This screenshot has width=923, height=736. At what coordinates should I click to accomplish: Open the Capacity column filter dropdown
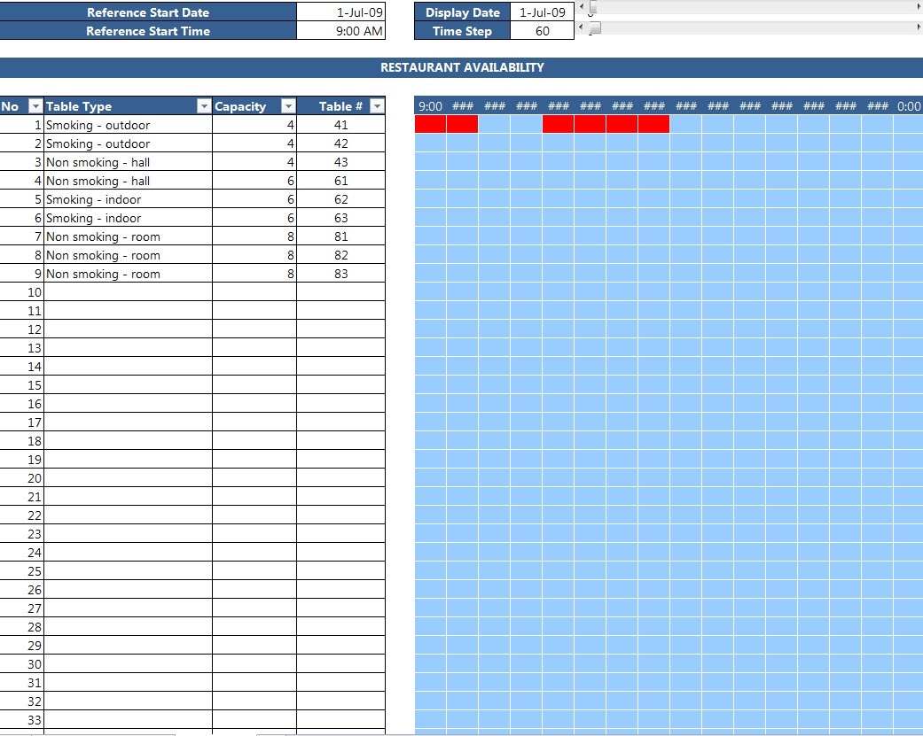point(288,106)
